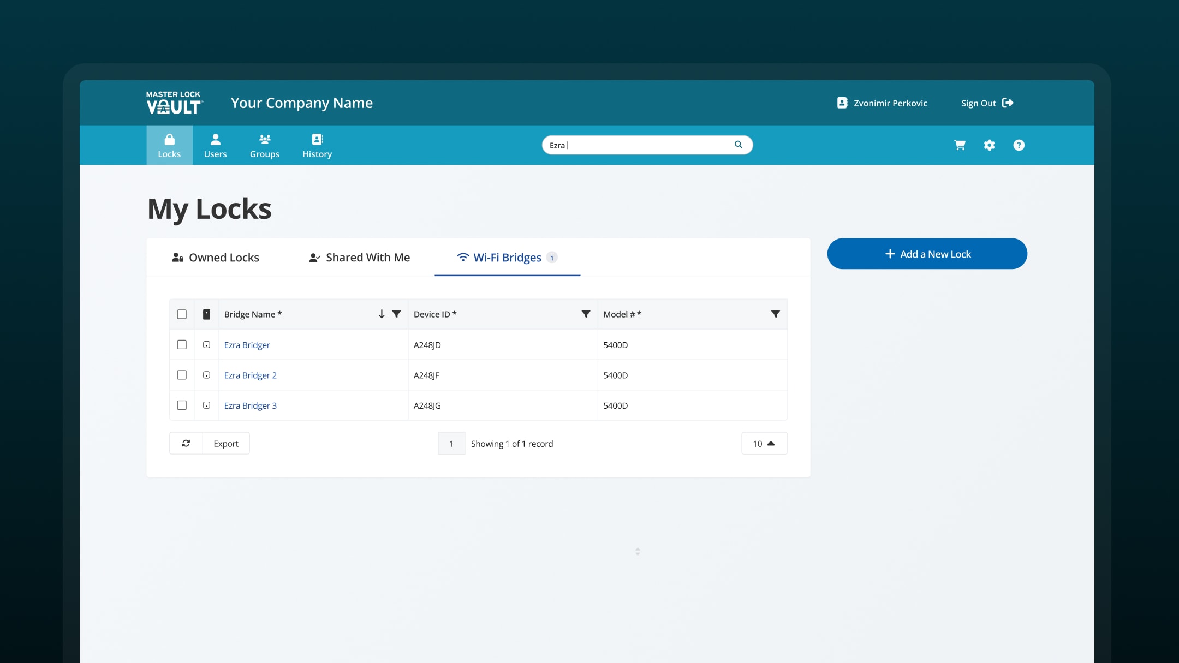Click device ID A248JF cell

click(x=502, y=375)
